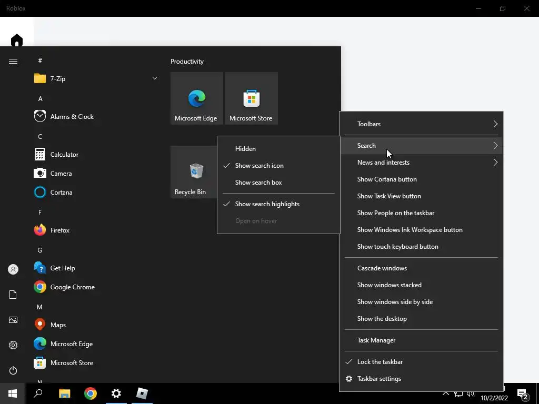Screen dimensions: 539x404
Task: Show hidden tray icons arrow
Action: coord(445,393)
